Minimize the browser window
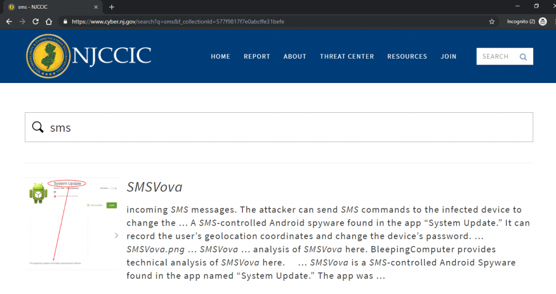 click(517, 6)
